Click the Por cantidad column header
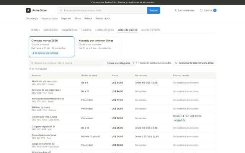The width and height of the screenshot is (245, 153). pyautogui.click(x=141, y=75)
